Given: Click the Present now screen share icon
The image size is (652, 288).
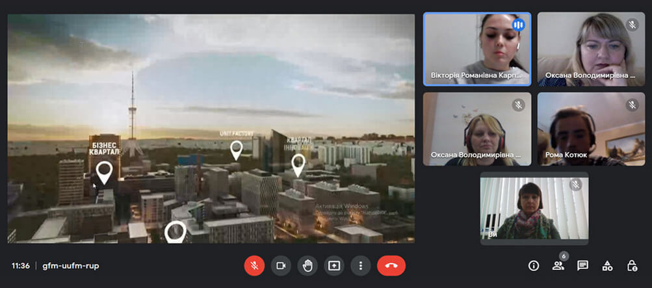Looking at the screenshot, I should [334, 265].
